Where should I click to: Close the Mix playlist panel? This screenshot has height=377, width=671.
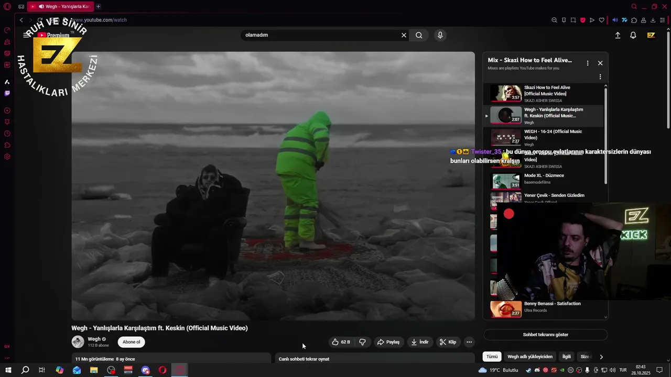coord(600,63)
